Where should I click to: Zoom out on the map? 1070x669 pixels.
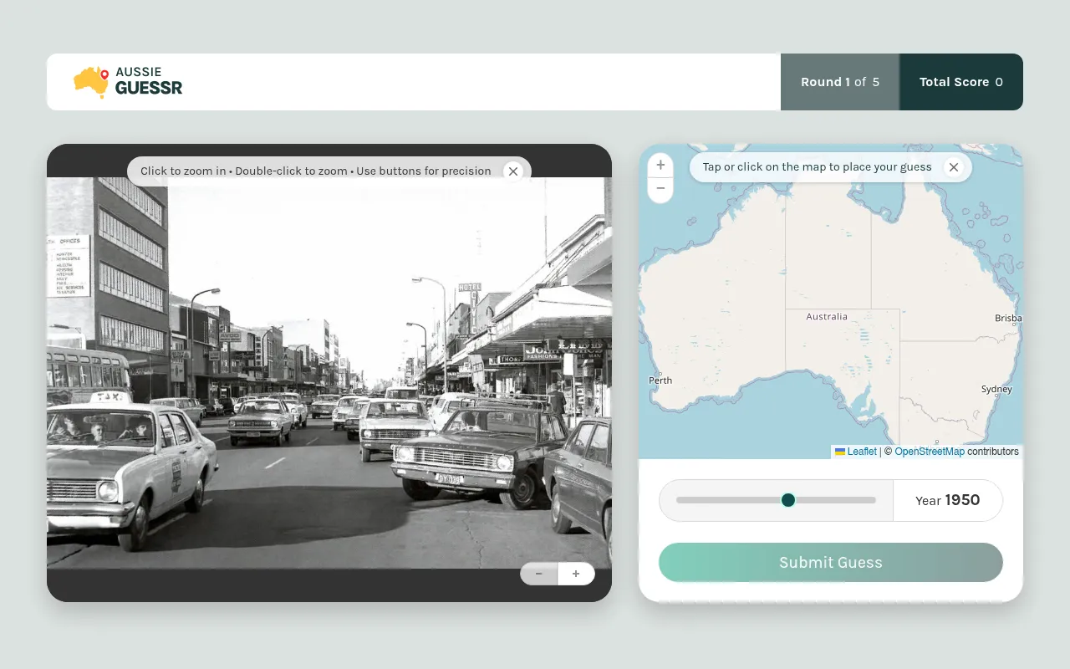coord(660,189)
